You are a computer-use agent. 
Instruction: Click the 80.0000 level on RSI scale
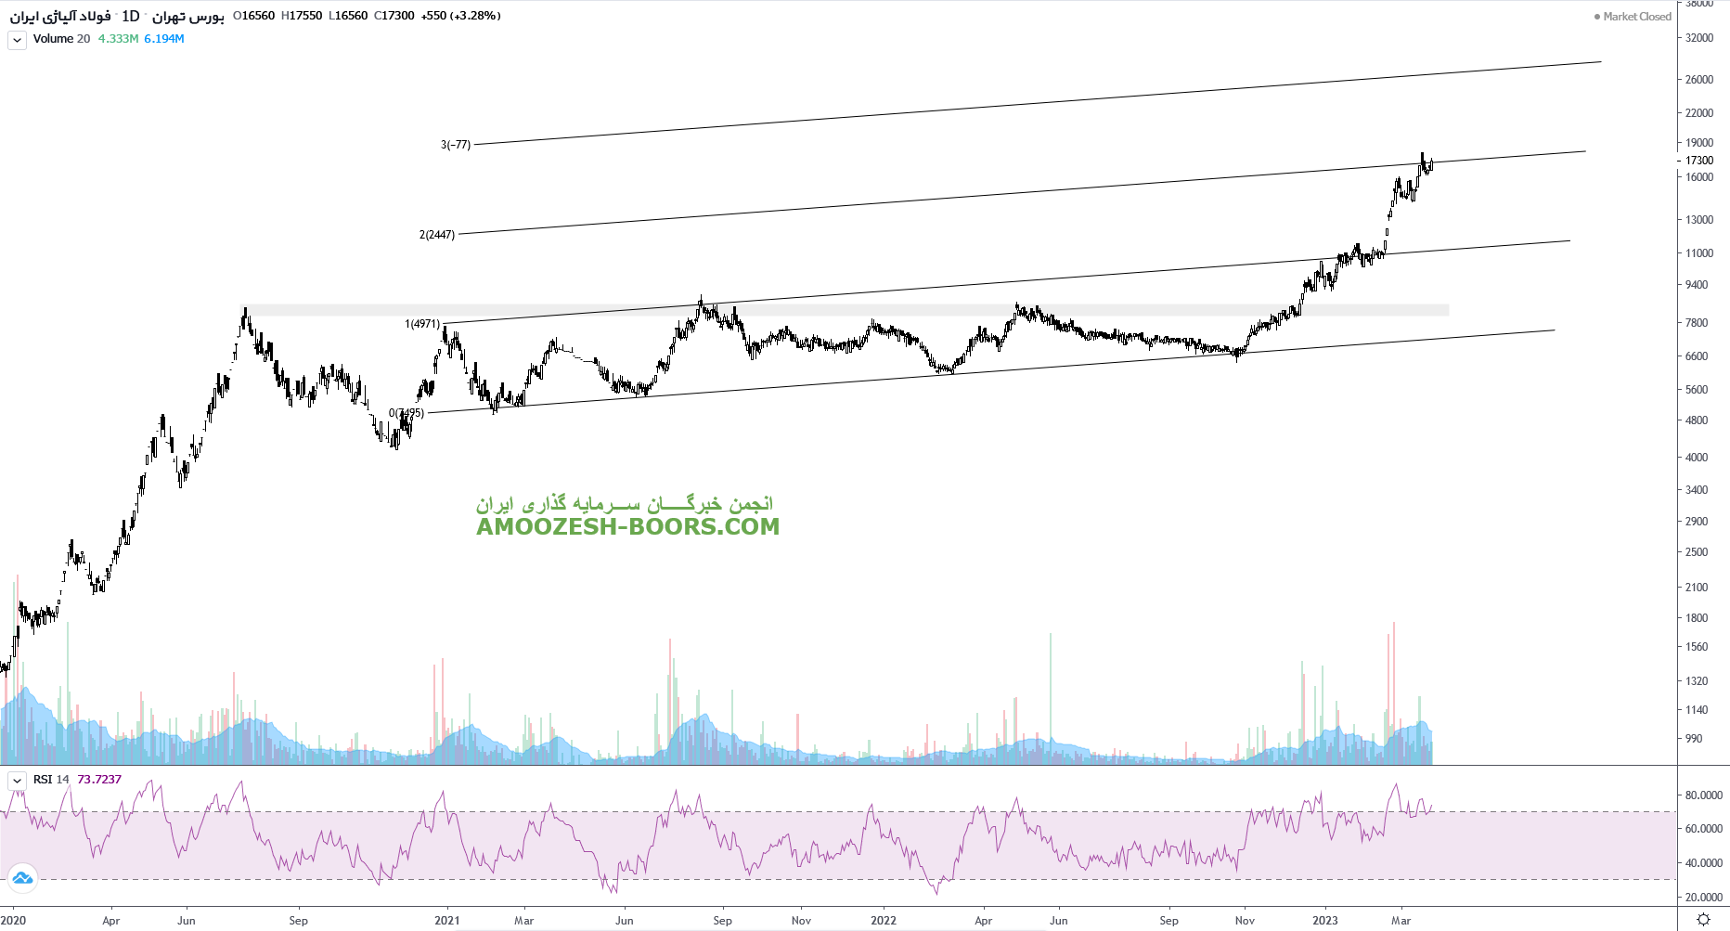[x=1704, y=795]
